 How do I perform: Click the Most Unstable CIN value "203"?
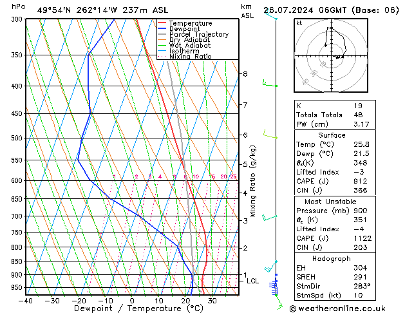[361, 247]
